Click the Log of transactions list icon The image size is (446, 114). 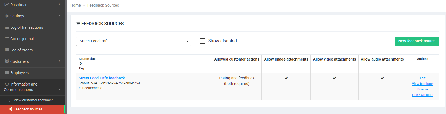pos(7,27)
